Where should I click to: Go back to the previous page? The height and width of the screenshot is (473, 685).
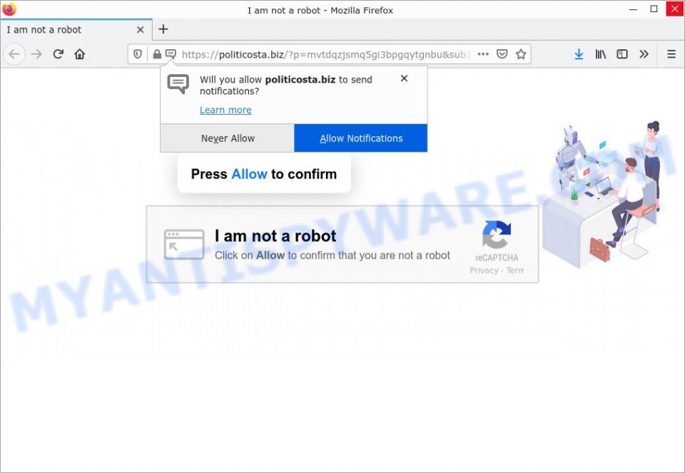[14, 54]
